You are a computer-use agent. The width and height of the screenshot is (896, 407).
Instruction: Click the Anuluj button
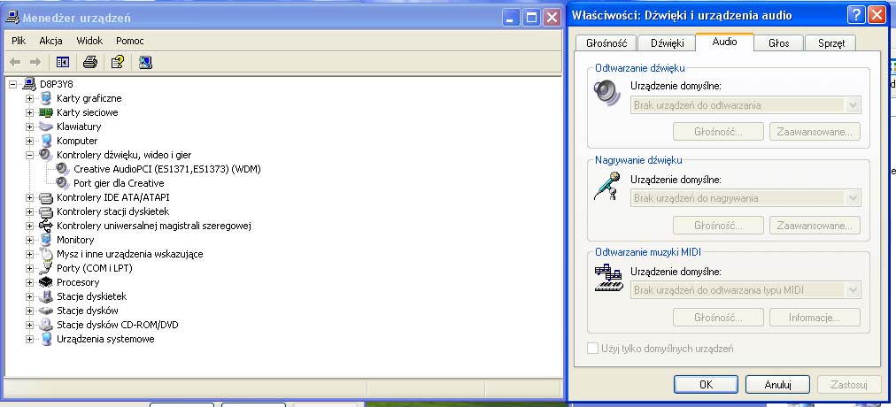coord(777,385)
